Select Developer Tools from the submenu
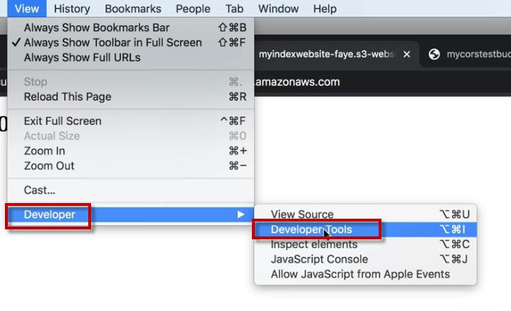 (x=312, y=229)
